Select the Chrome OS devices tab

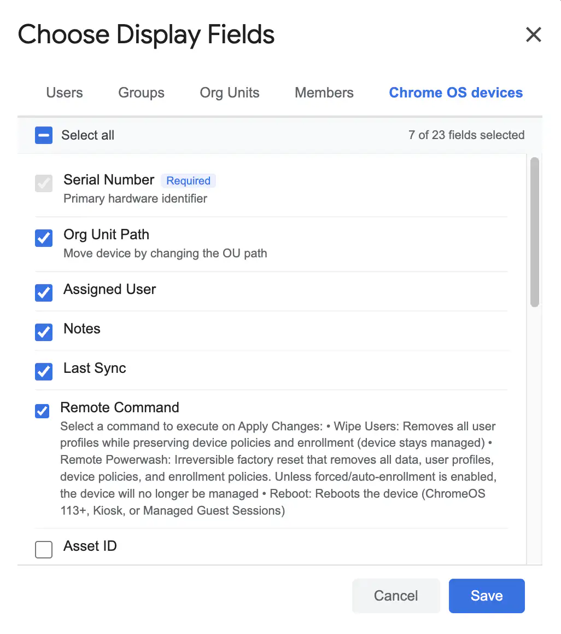[455, 93]
